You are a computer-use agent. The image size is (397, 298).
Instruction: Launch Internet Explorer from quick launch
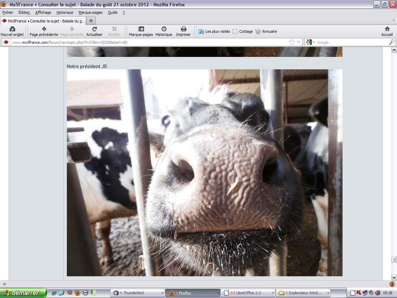[x=54, y=293]
